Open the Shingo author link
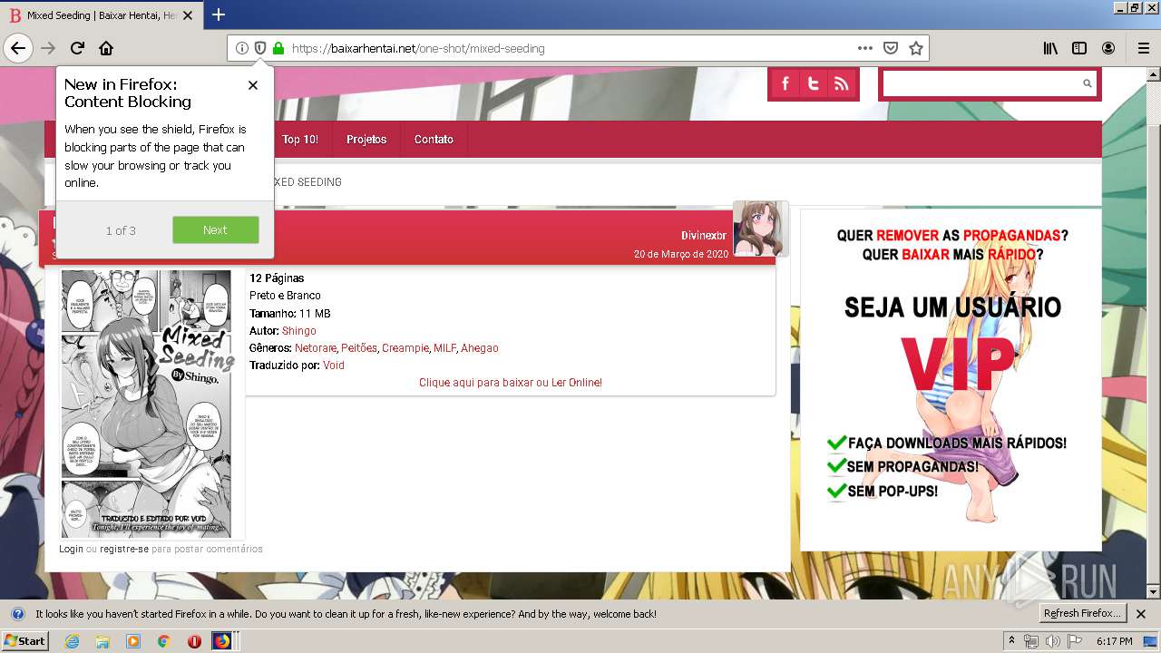The width and height of the screenshot is (1161, 653). coord(299,331)
